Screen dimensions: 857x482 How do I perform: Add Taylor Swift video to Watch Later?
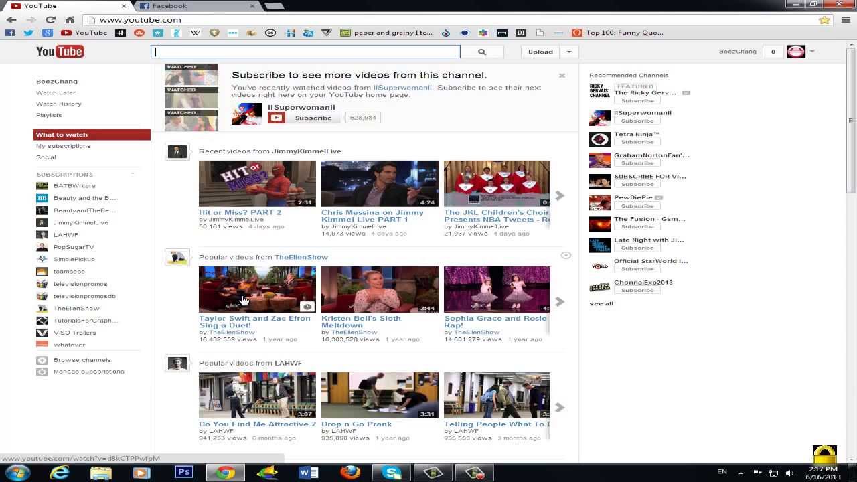click(307, 307)
